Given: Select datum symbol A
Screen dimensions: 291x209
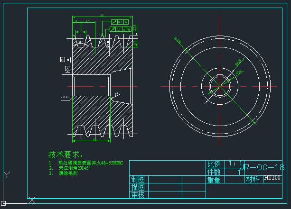Looking at the screenshot, I should pyautogui.click(x=67, y=69).
